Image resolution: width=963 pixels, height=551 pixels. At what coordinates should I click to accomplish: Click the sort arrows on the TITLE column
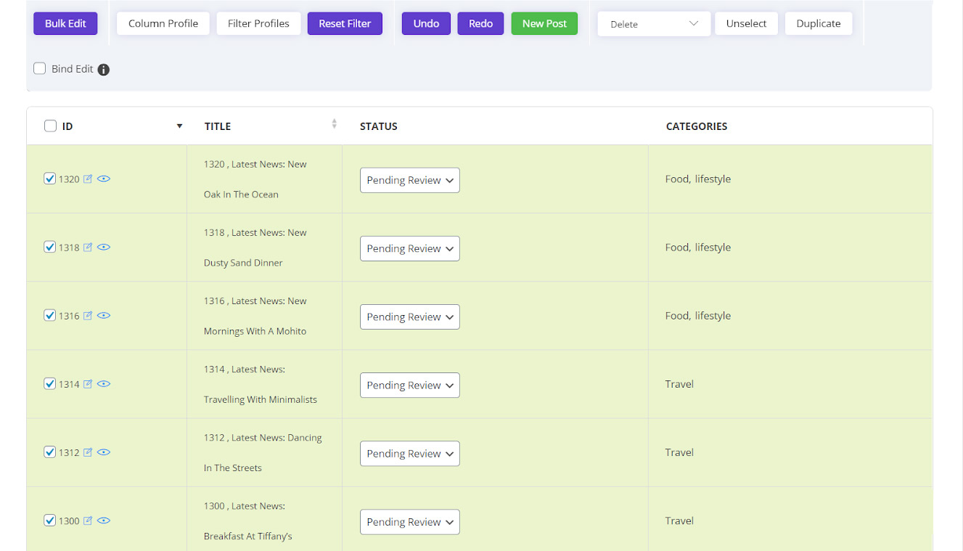point(334,123)
